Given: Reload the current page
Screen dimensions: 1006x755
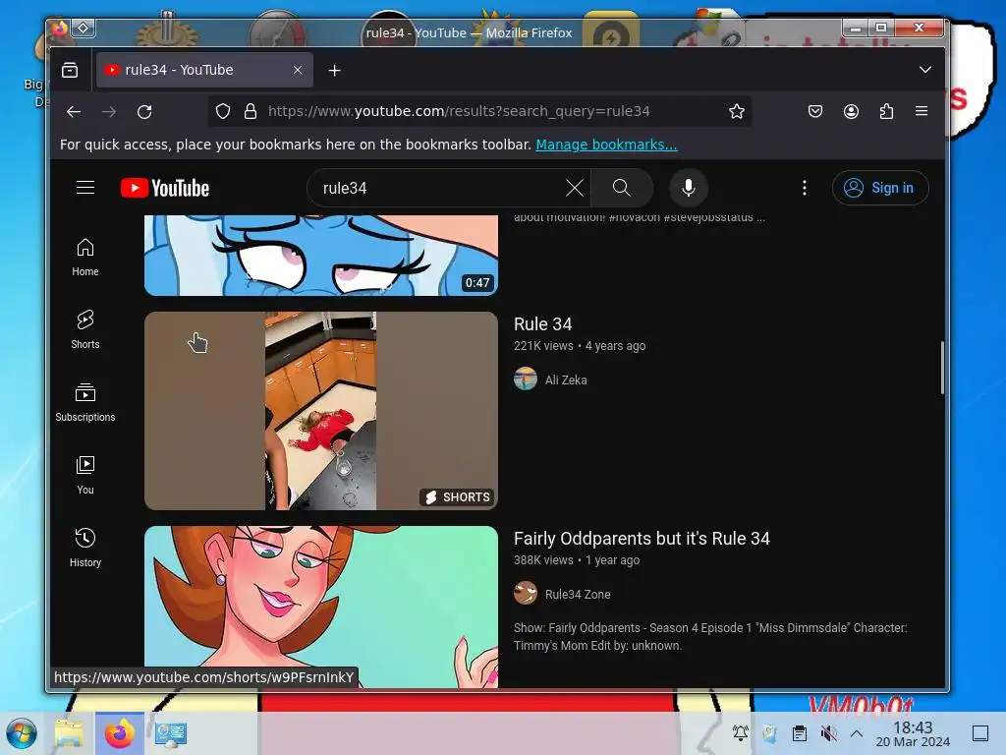Looking at the screenshot, I should (144, 112).
